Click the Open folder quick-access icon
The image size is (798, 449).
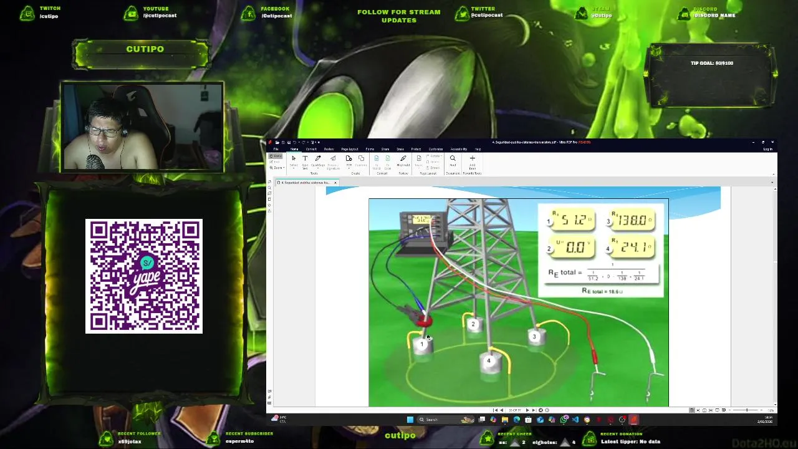(277, 142)
